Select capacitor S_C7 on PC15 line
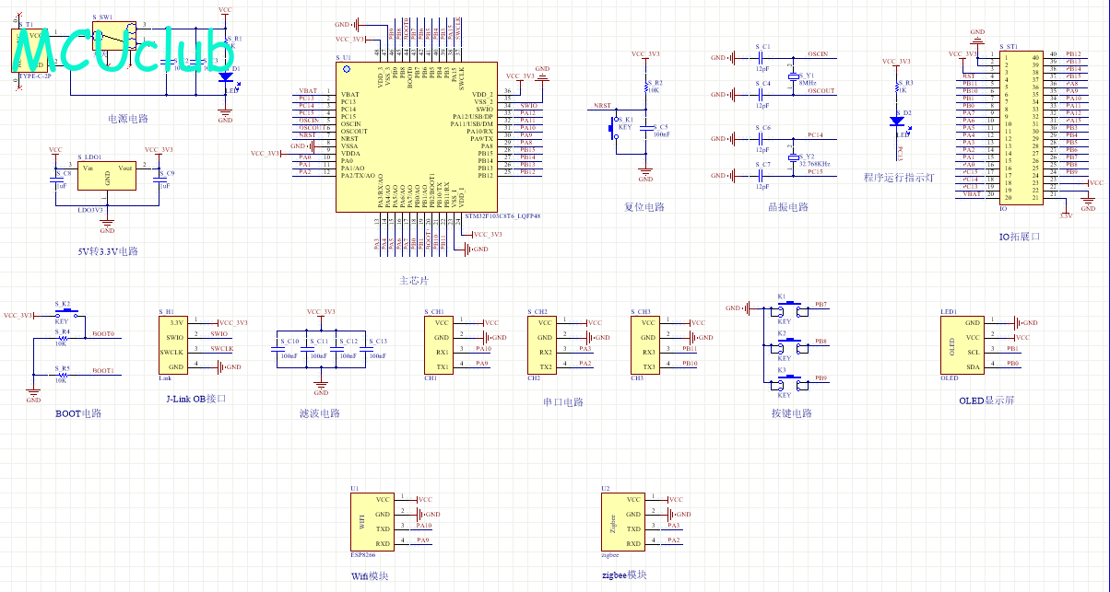The height and width of the screenshot is (592, 1110). (x=762, y=175)
